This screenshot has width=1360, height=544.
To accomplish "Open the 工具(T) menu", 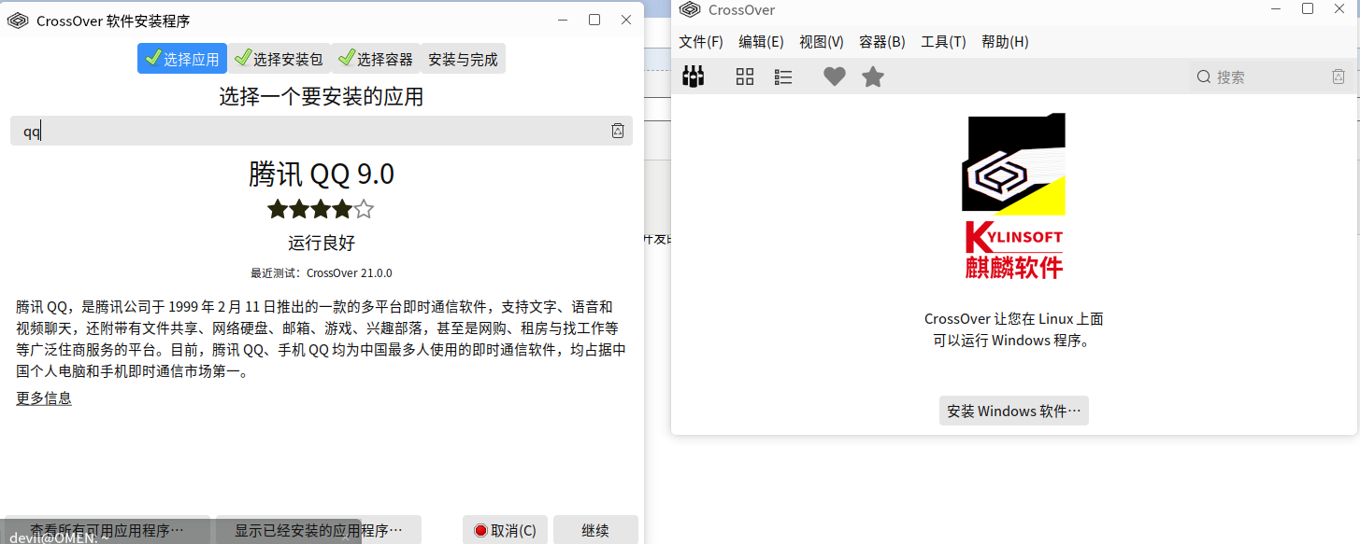I will pyautogui.click(x=943, y=42).
